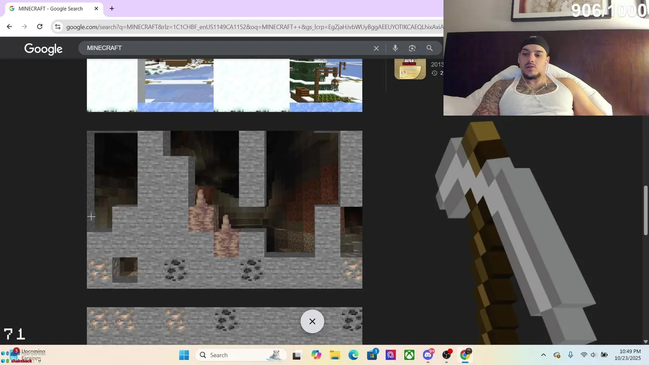Open the volume control in tray

click(x=593, y=355)
